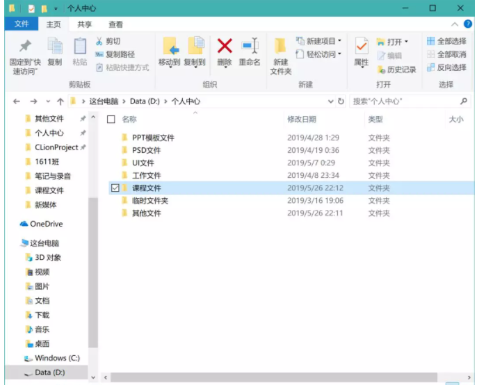The width and height of the screenshot is (502, 385).
Task: Select the PSD文件 folder
Action: [146, 150]
